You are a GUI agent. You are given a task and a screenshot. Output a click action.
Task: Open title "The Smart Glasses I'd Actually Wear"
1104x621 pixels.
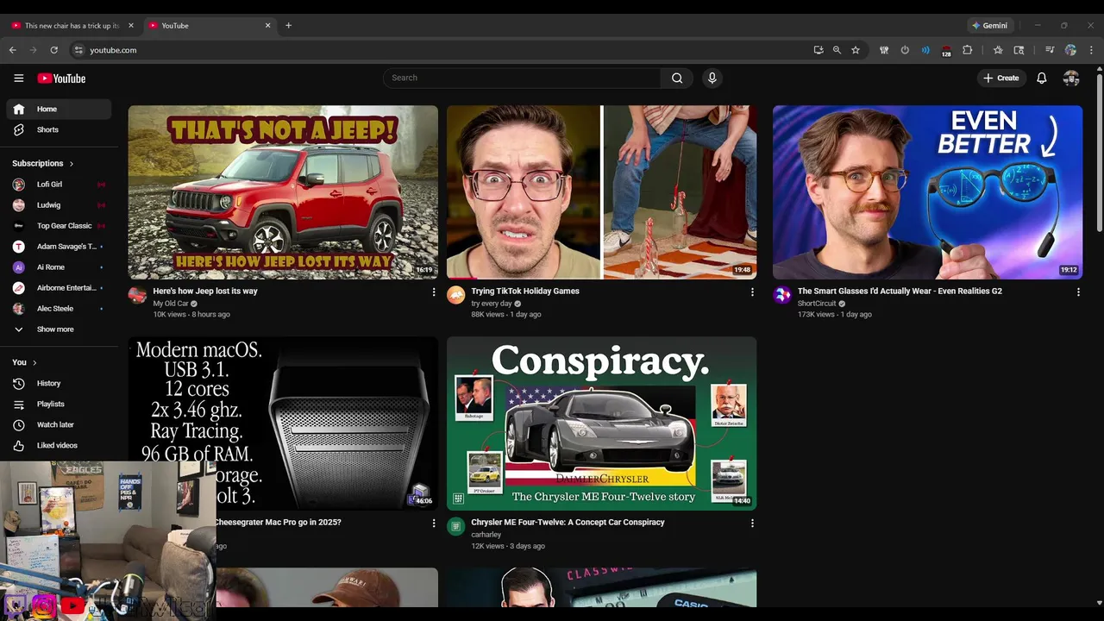coord(900,292)
